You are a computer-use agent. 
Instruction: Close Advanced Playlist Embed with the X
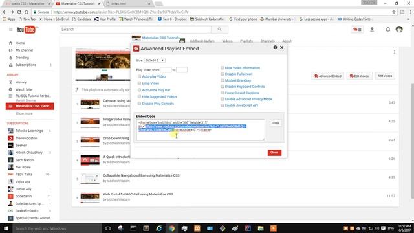282,47
